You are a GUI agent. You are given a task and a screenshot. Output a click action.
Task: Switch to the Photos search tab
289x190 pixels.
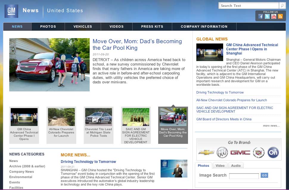(x=203, y=166)
